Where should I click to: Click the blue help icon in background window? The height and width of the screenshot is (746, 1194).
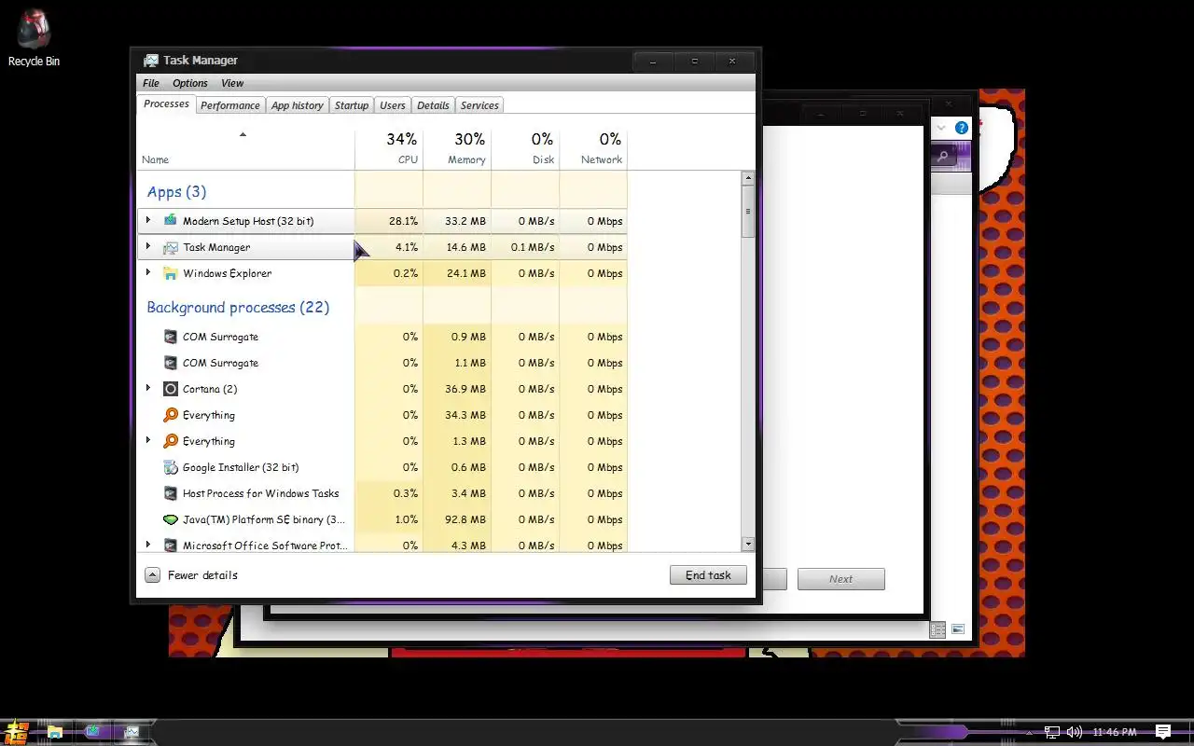coord(962,128)
